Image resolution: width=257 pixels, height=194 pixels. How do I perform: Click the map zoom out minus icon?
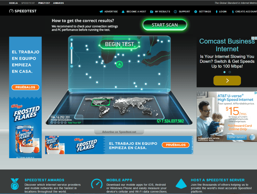pyautogui.click(x=72, y=66)
